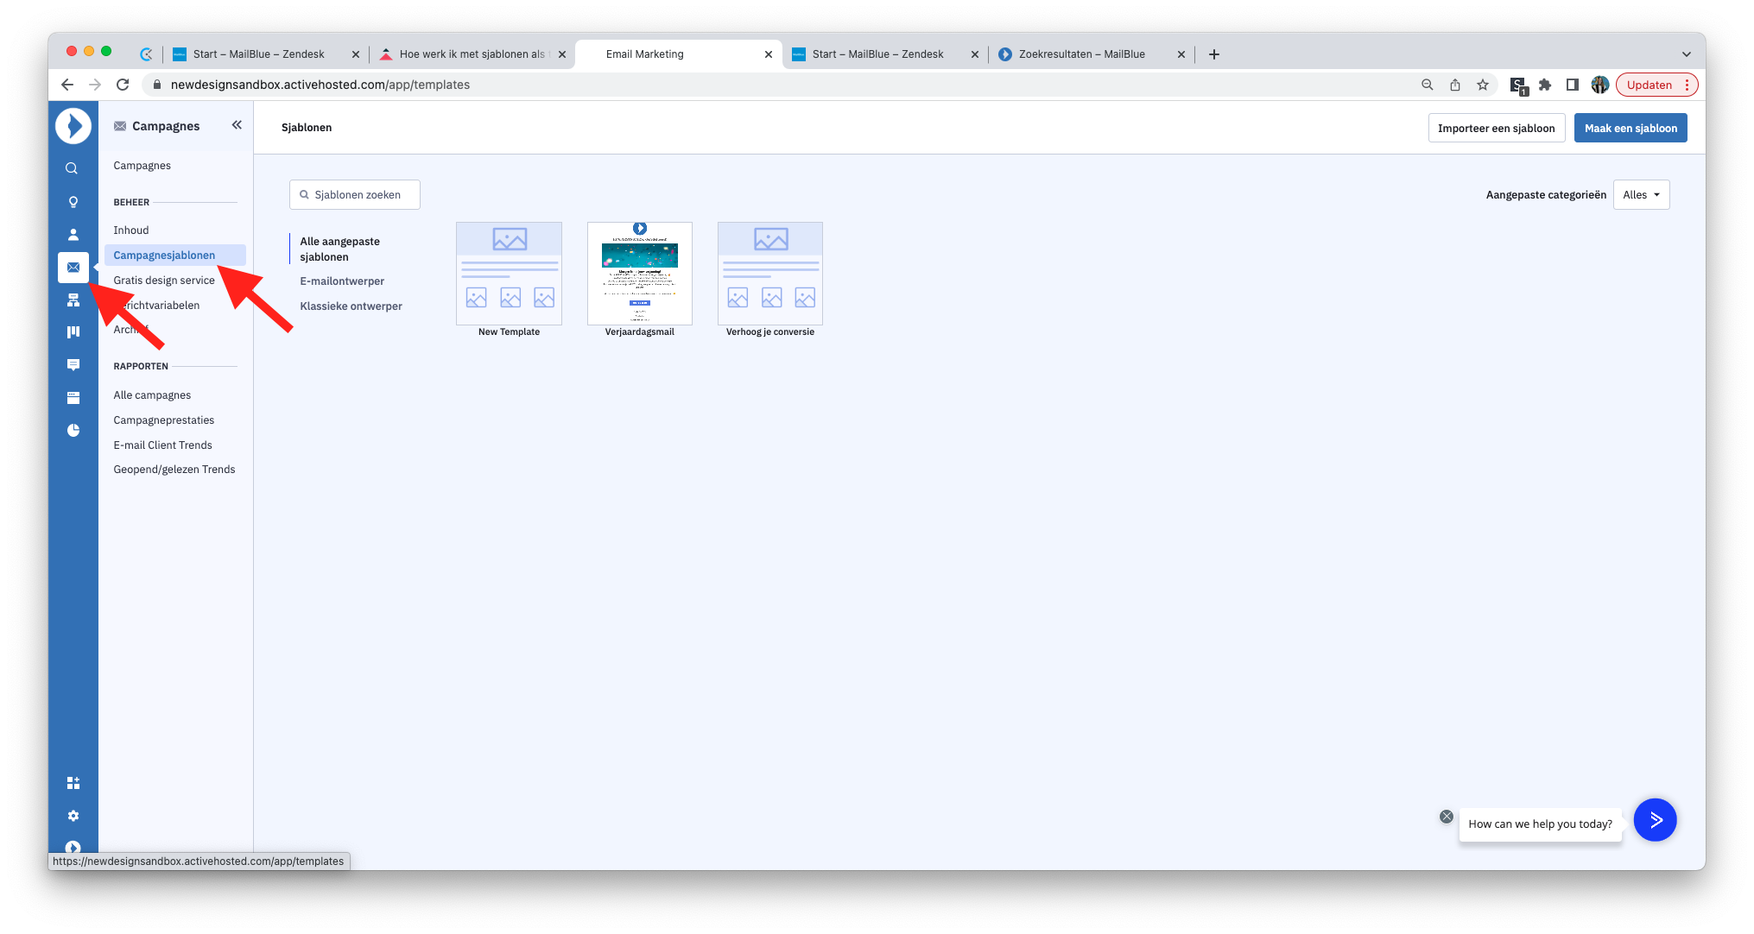Open the Campaigns envelope icon in sidebar
Viewport: 1754px width, 934px height.
pos(73,268)
